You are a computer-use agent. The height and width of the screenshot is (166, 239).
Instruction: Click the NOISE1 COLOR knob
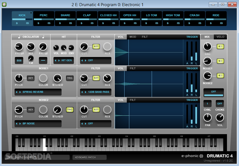[43, 78]
